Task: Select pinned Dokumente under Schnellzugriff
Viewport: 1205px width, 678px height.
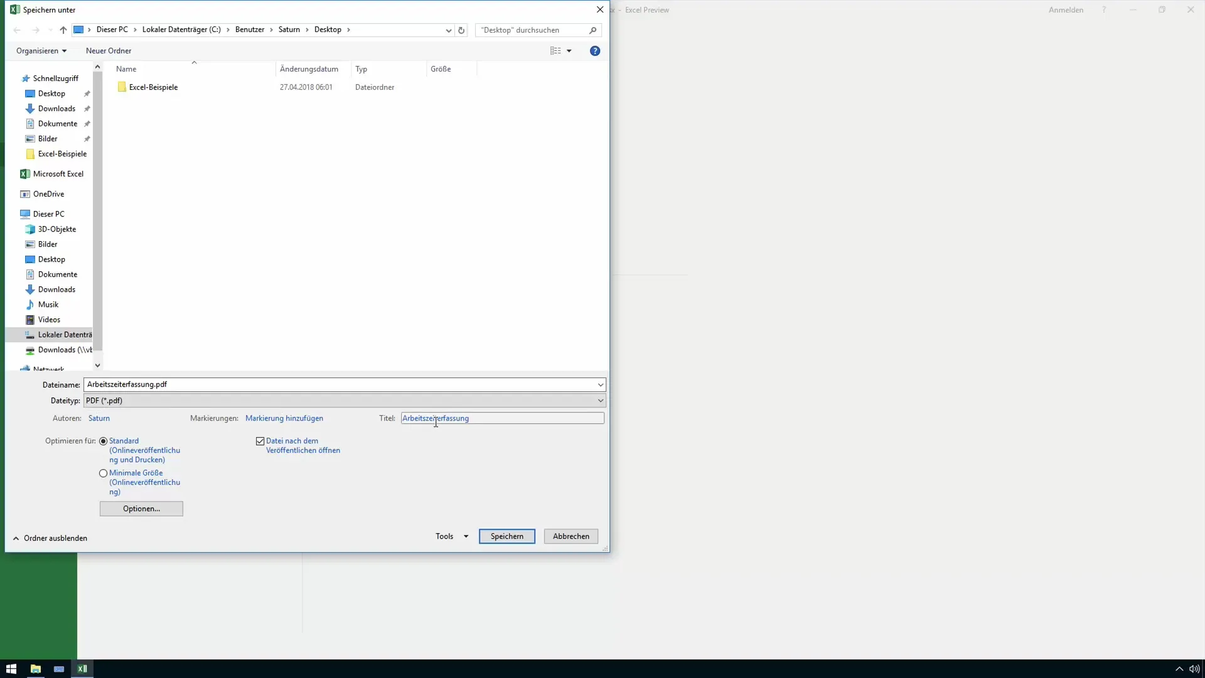Action: (57, 124)
